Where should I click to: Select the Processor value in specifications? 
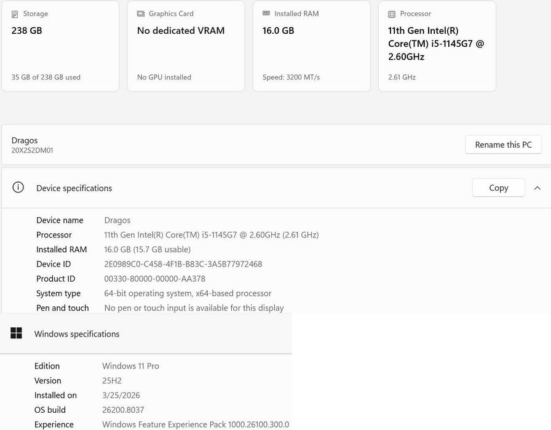212,235
